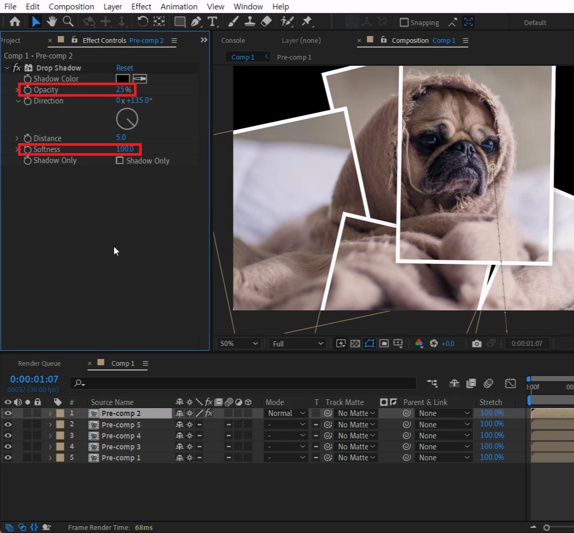Select the Eraser tool
The width and height of the screenshot is (574, 533).
point(266,22)
